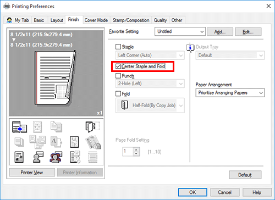
Task: Click the Edit... button
Action: pyautogui.click(x=248, y=32)
